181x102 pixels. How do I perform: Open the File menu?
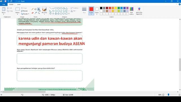[x=4, y=5]
